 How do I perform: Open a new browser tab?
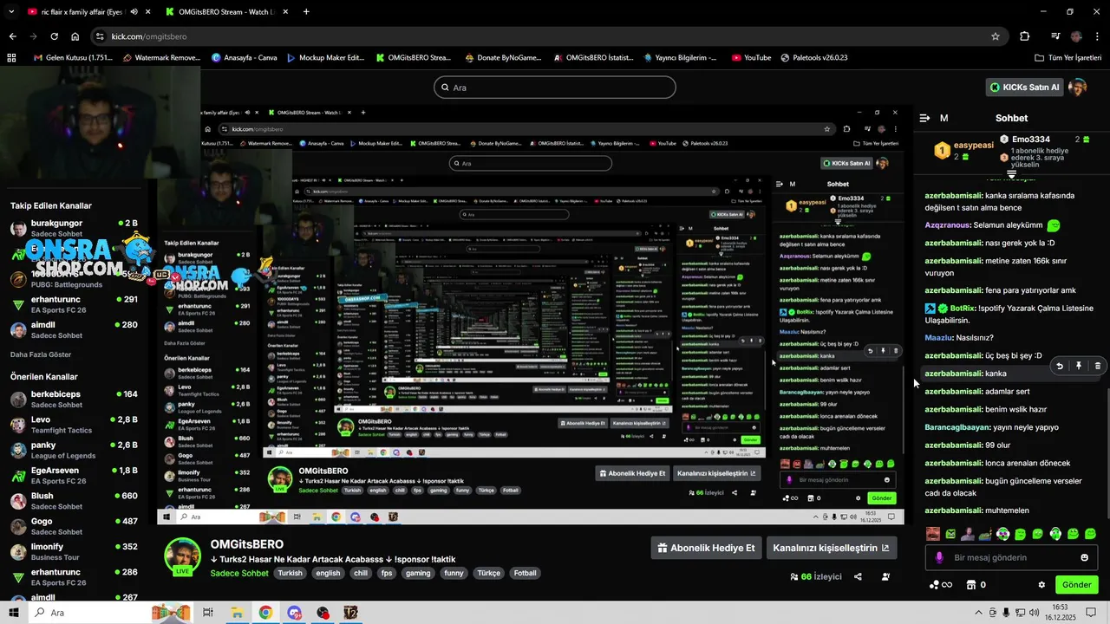pos(306,12)
